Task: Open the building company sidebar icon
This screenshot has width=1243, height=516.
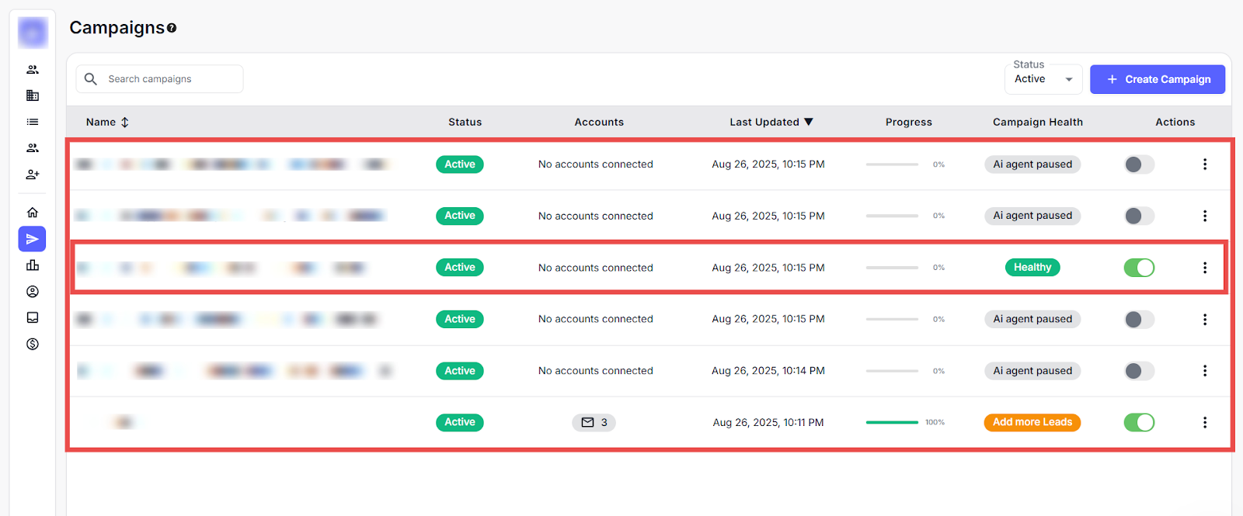Action: 33,95
